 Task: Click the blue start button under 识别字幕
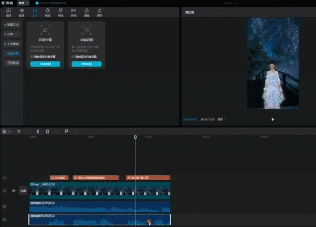pos(45,64)
